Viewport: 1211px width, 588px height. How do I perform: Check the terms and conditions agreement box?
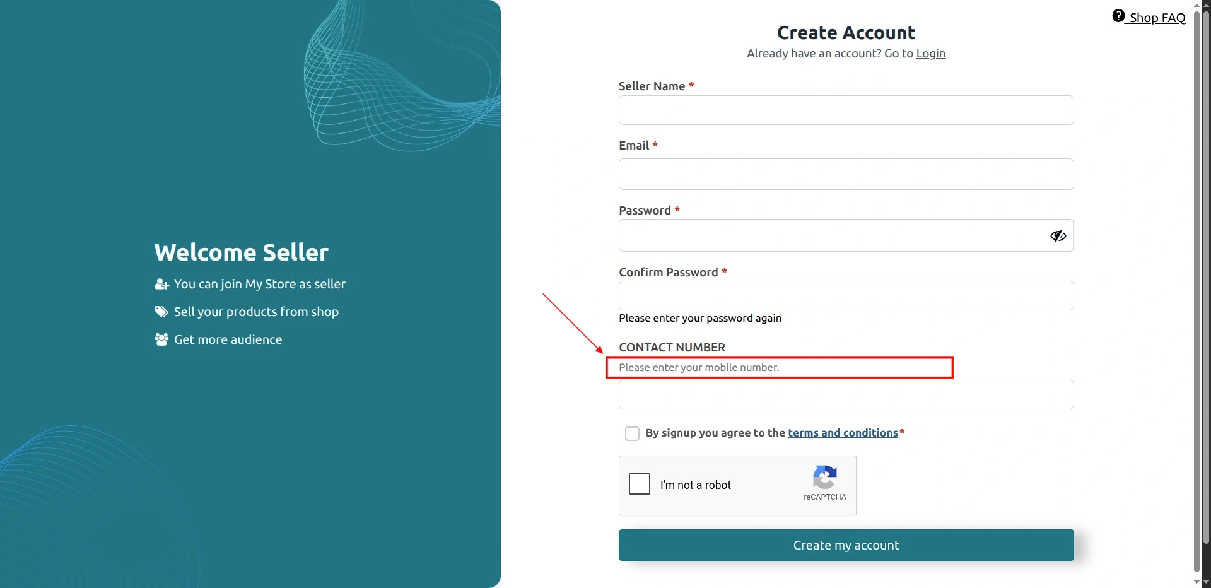pyautogui.click(x=632, y=433)
